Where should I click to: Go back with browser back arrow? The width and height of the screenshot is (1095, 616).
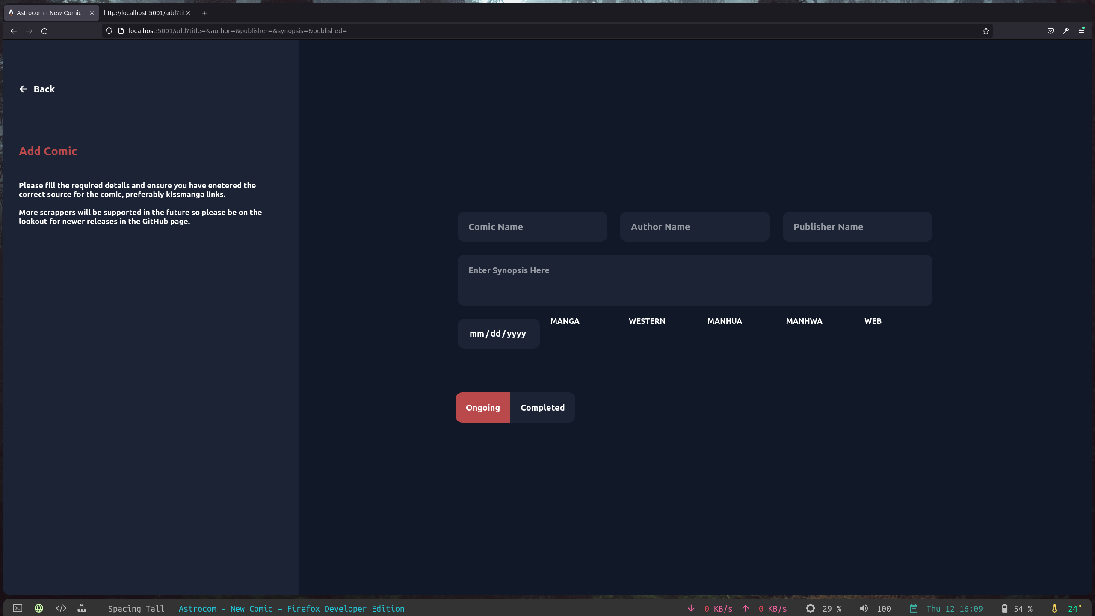coord(14,31)
